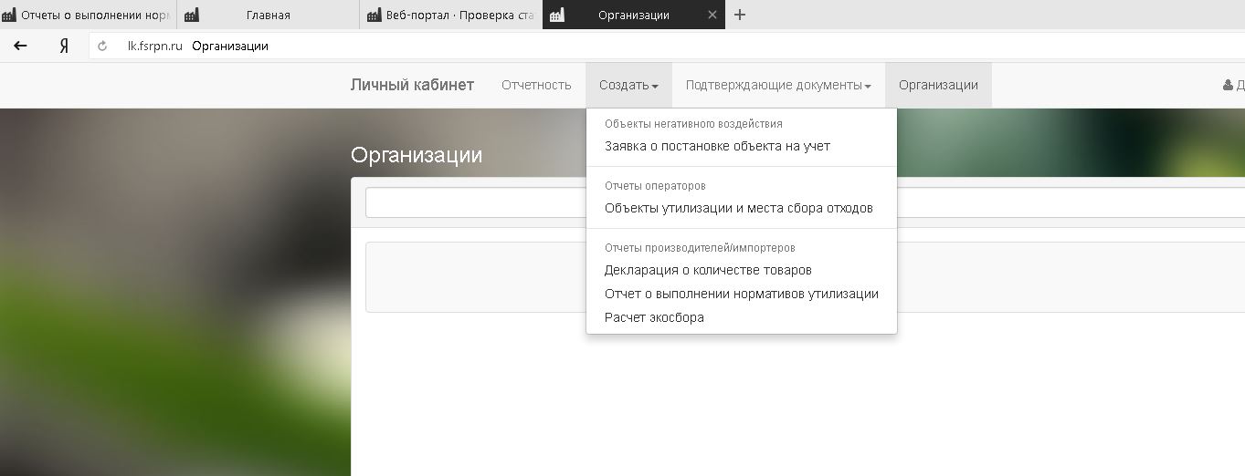Switch to 'Отчеты о выполнении нор' tab

tap(90, 15)
